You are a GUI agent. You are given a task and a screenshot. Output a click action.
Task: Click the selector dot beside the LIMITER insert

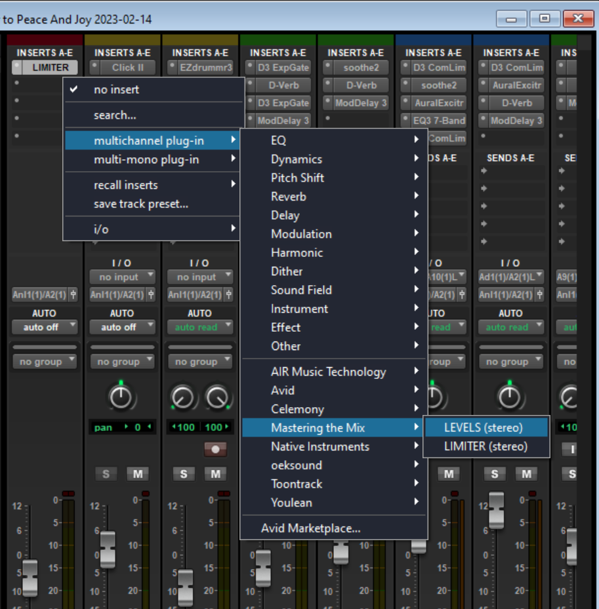16,67
